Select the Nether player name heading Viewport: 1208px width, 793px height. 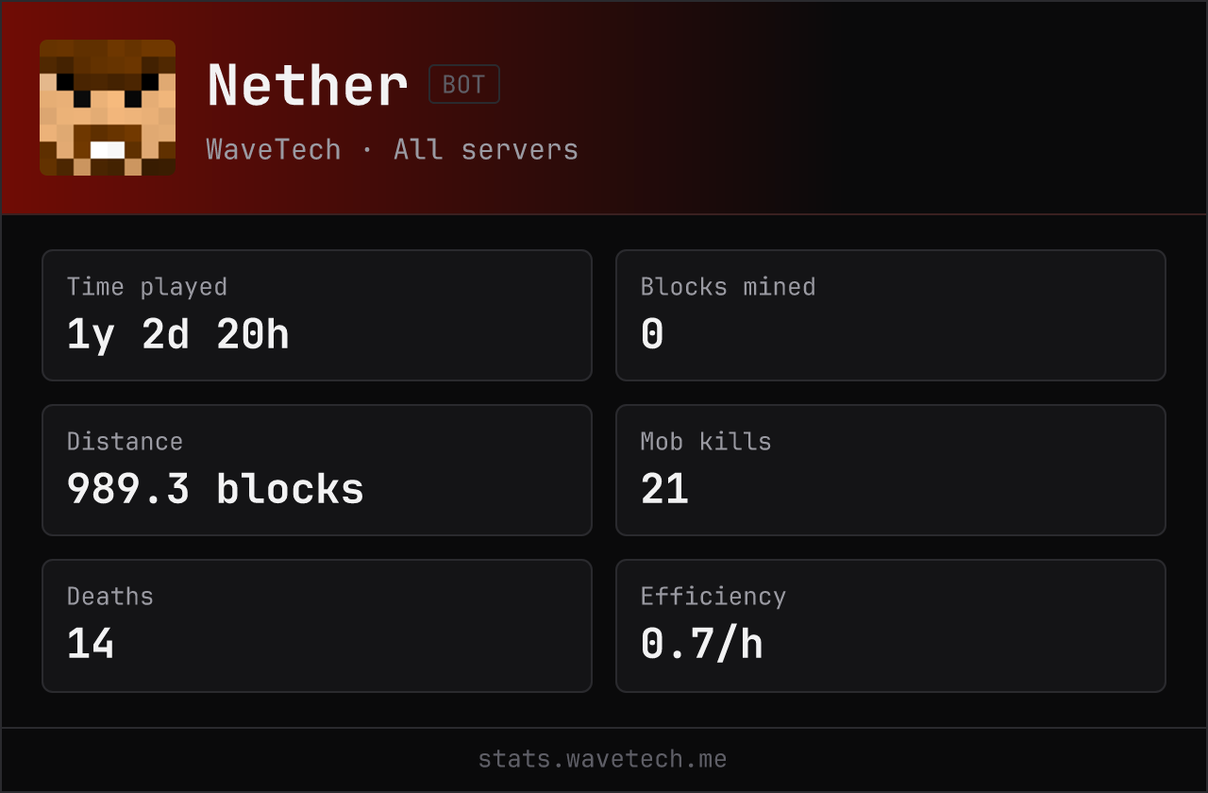308,86
